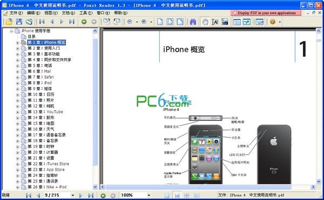Go to previous page in status bar
The height and width of the screenshot is (200, 324).
click(x=38, y=195)
